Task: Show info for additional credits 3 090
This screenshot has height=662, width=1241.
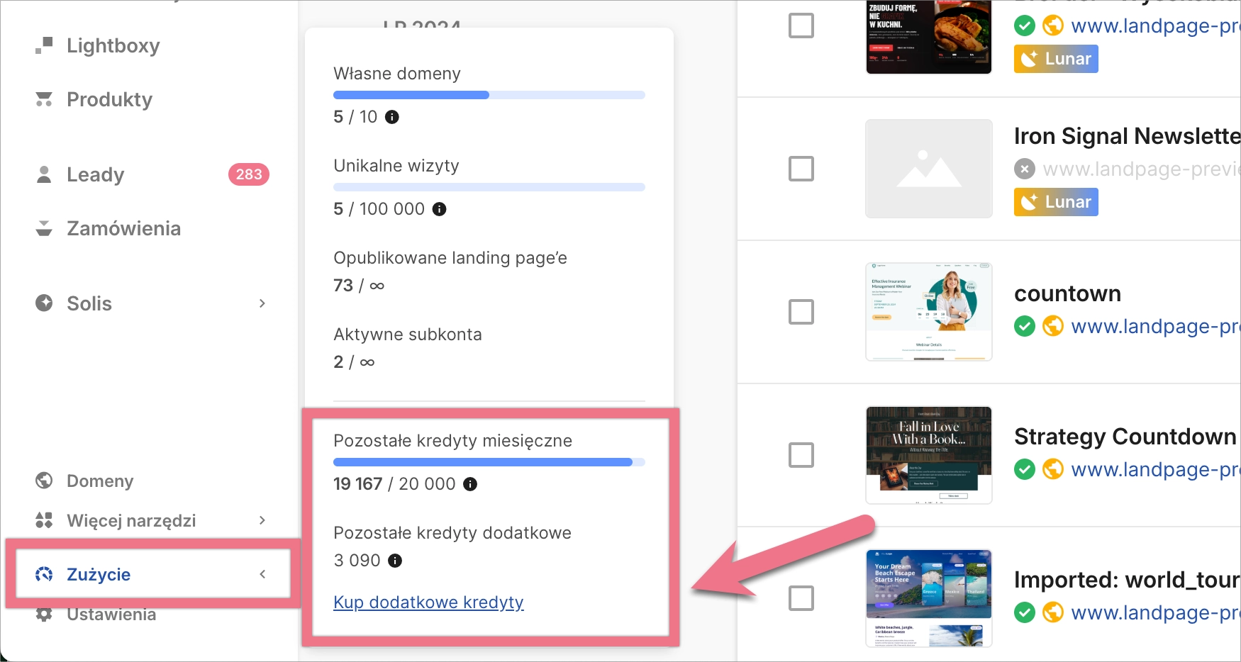Action: (395, 561)
